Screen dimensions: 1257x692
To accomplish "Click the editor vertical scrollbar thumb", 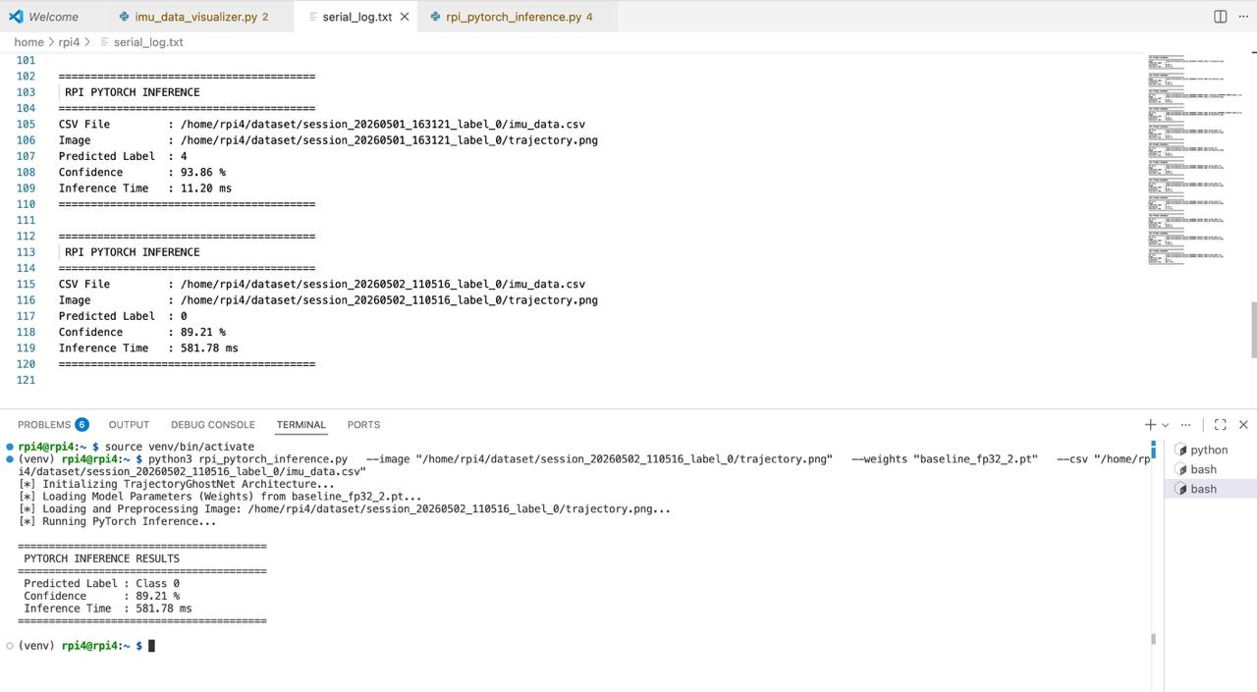I will [x=1253, y=331].
